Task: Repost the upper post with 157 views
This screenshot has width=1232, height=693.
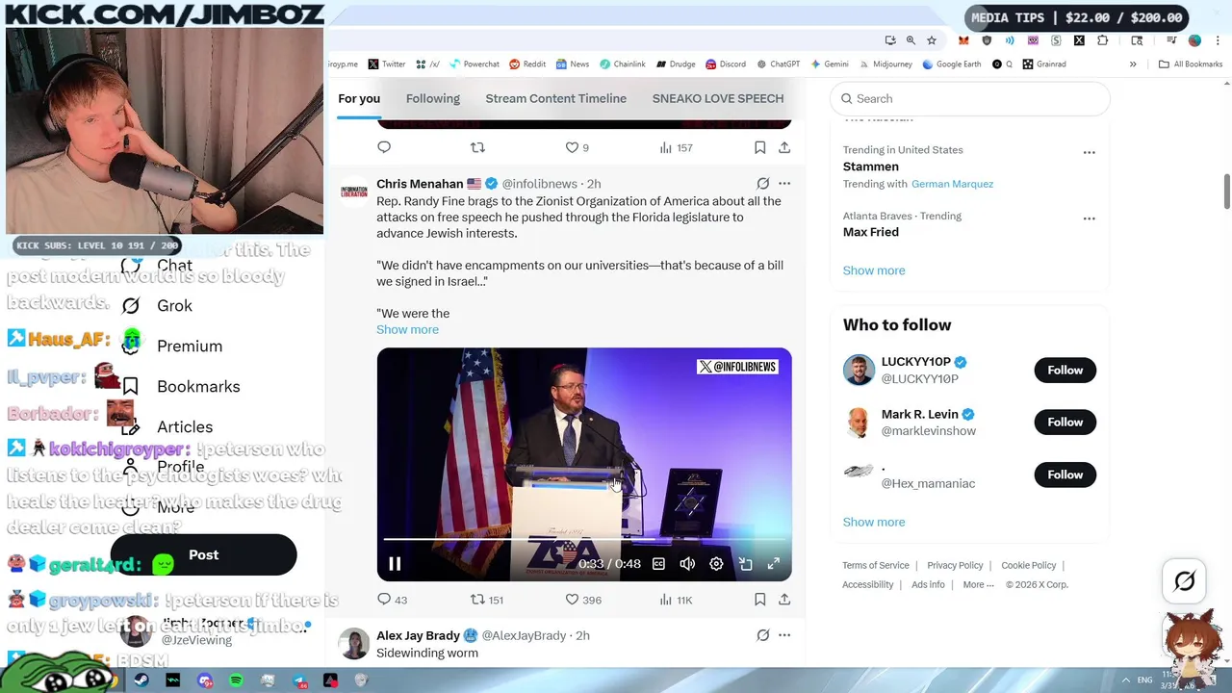Action: pyautogui.click(x=477, y=147)
